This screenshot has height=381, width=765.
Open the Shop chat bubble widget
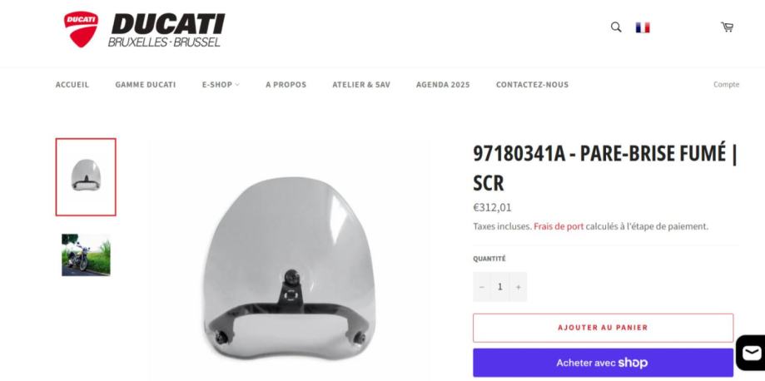pos(752,352)
